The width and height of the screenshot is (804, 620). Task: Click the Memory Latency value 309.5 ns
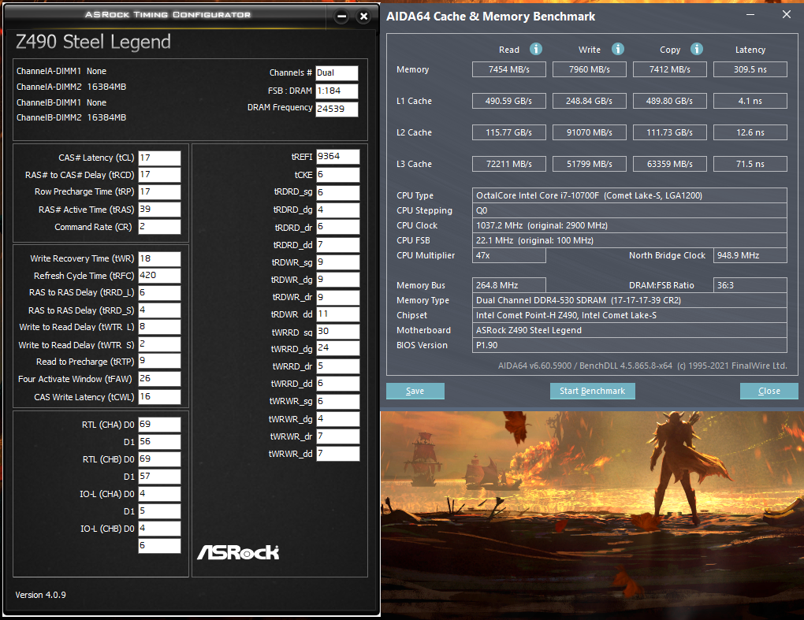coord(750,69)
